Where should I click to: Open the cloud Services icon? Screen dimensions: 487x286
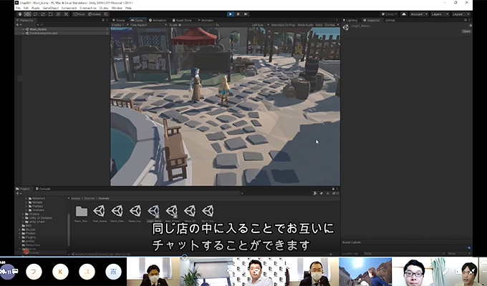pyautogui.click(x=404, y=14)
